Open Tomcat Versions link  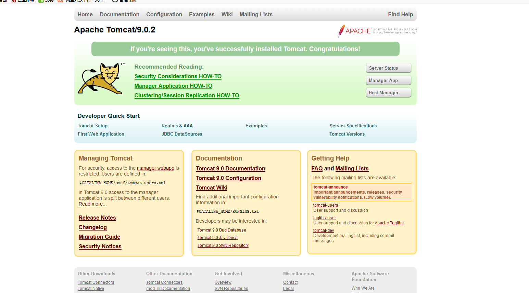coord(347,134)
